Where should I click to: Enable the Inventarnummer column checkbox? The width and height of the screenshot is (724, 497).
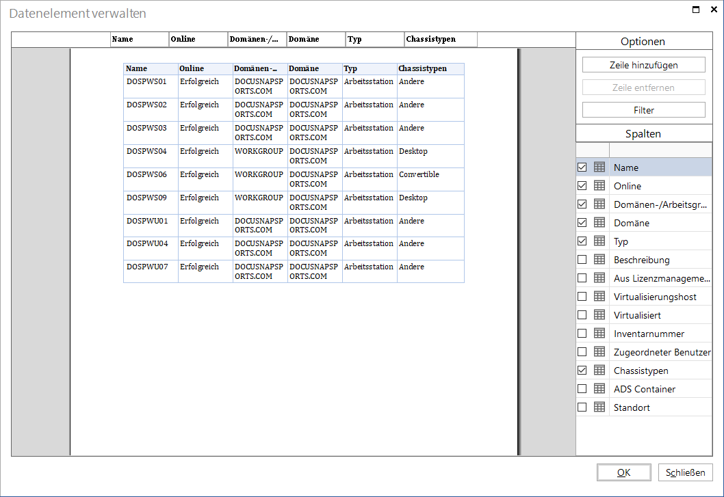pos(582,333)
